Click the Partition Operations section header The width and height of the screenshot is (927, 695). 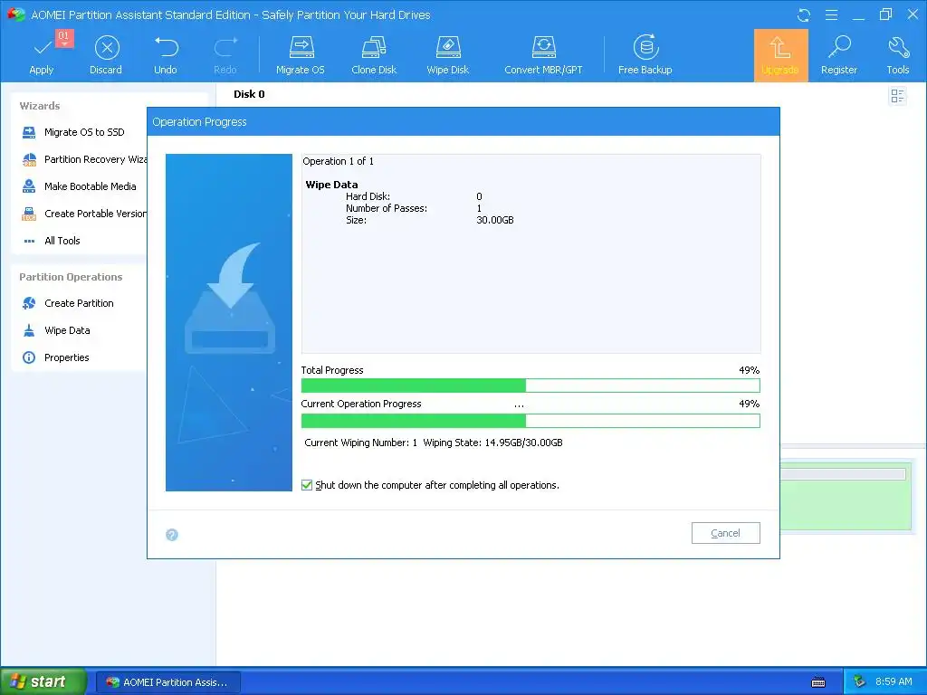(x=71, y=277)
